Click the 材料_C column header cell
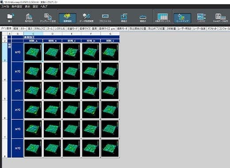This screenshot has width=230, height=168. tap(72, 41)
